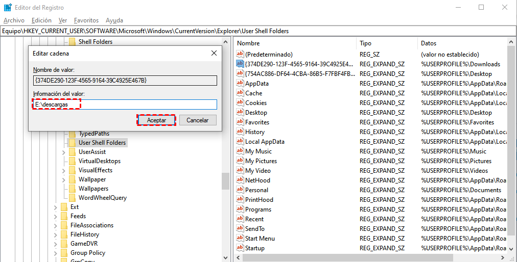Click the My Music value icon
This screenshot has width=517, height=262.
point(240,151)
